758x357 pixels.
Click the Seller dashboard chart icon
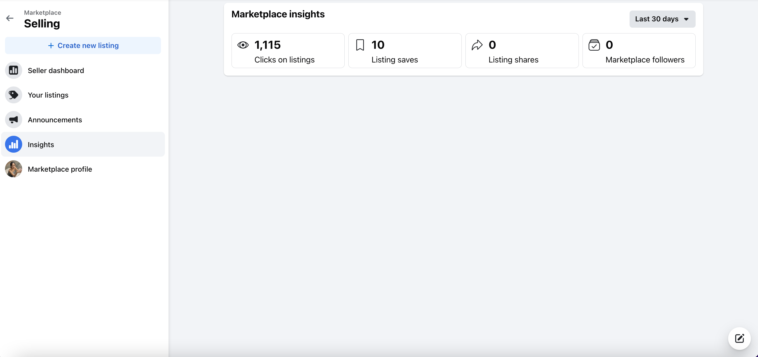click(x=13, y=70)
